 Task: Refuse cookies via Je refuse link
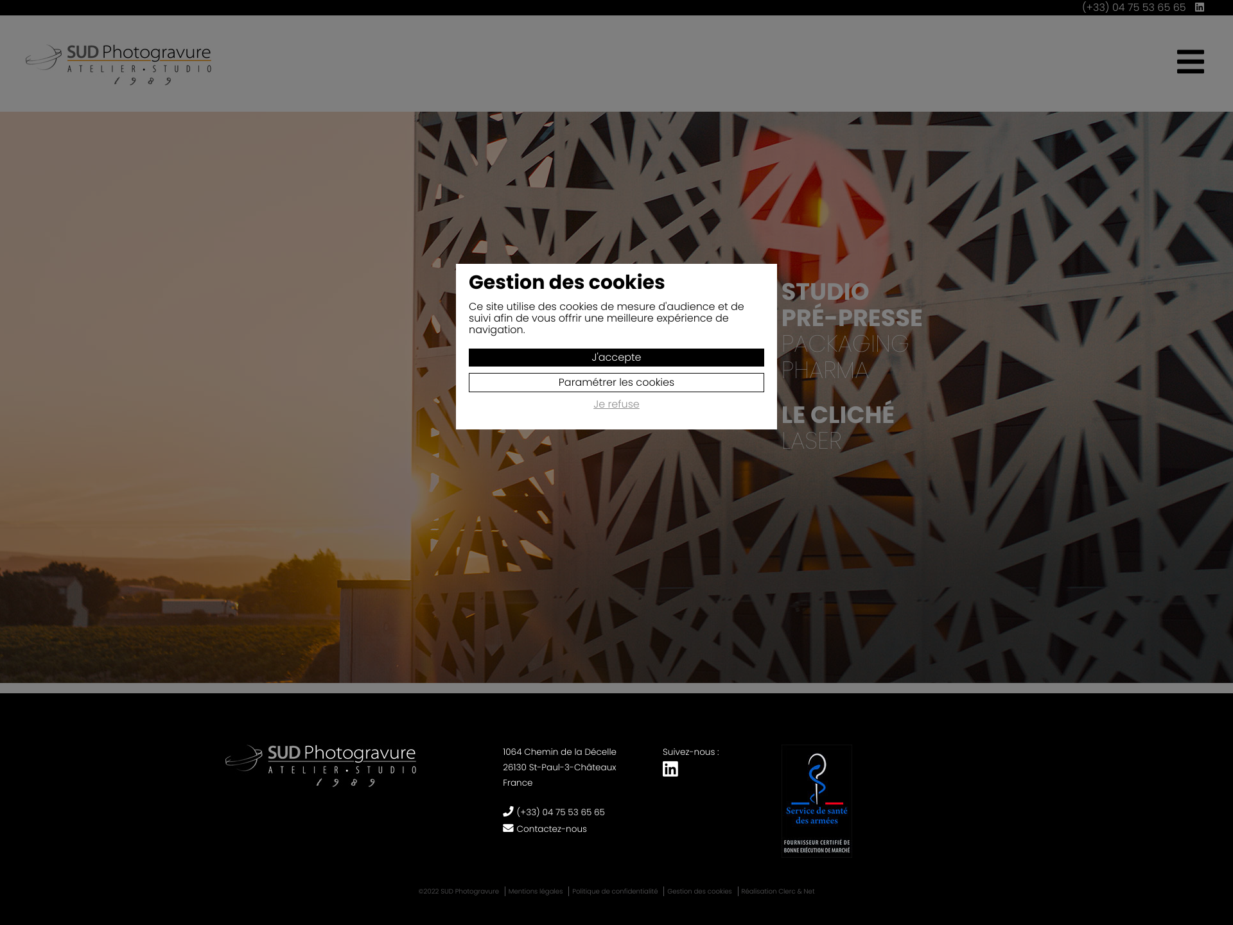tap(616, 404)
